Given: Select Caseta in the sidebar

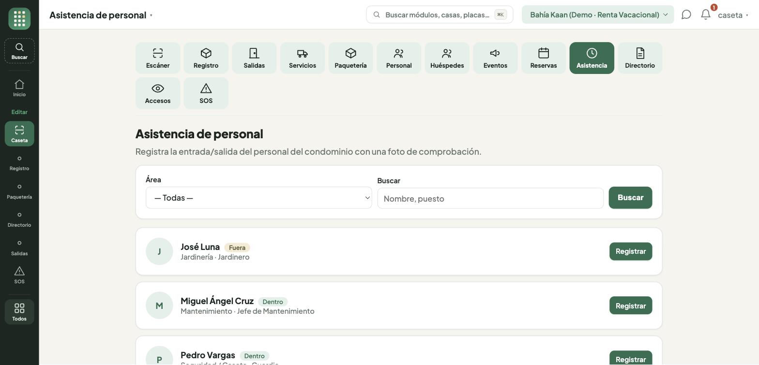Looking at the screenshot, I should coord(19,133).
